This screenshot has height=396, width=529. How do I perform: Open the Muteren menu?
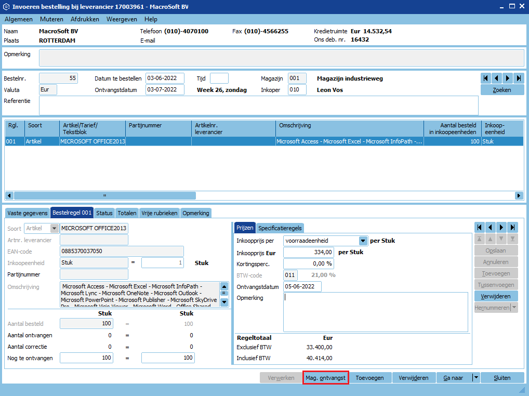pos(51,19)
